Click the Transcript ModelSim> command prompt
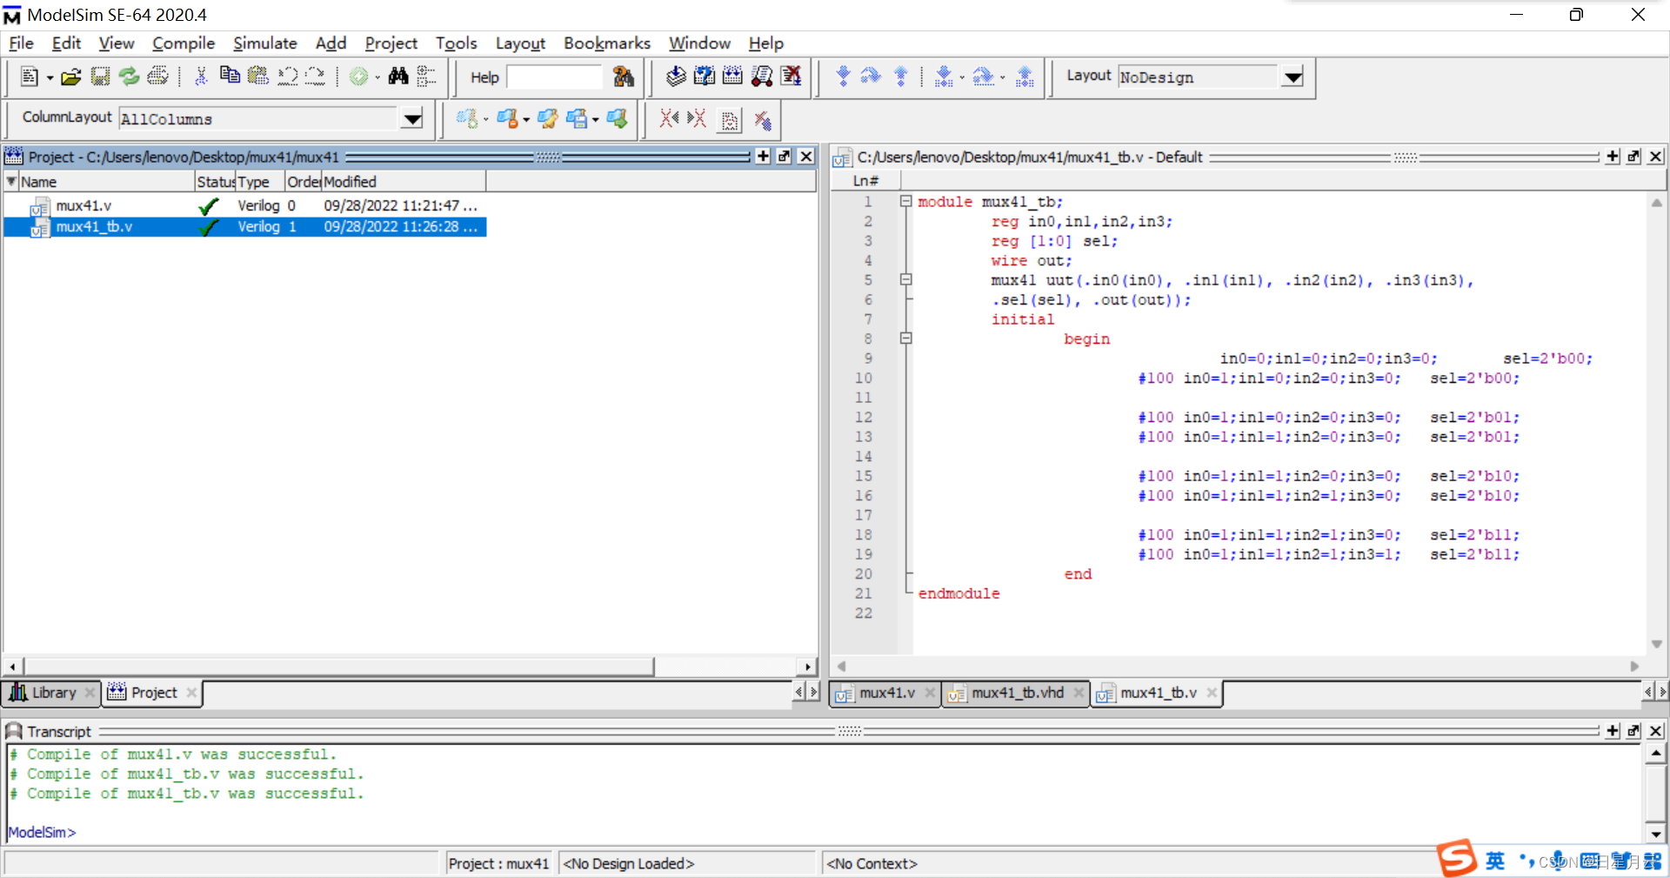 pyautogui.click(x=42, y=832)
